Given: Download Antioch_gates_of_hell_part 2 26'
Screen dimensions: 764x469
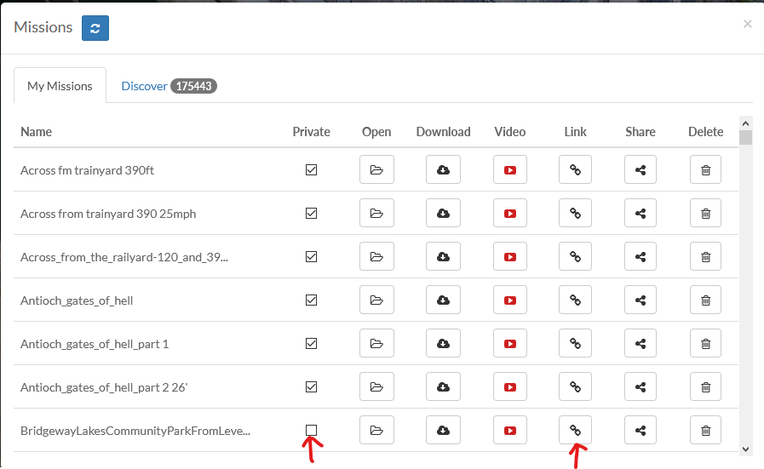Looking at the screenshot, I should point(443,386).
